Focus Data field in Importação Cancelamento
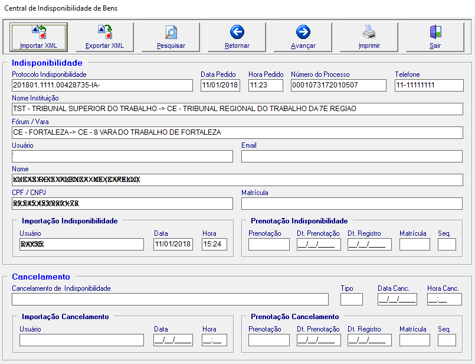 tap(173, 340)
